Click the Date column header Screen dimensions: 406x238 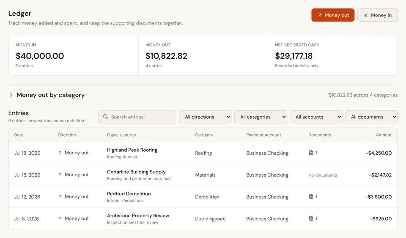(x=19, y=135)
